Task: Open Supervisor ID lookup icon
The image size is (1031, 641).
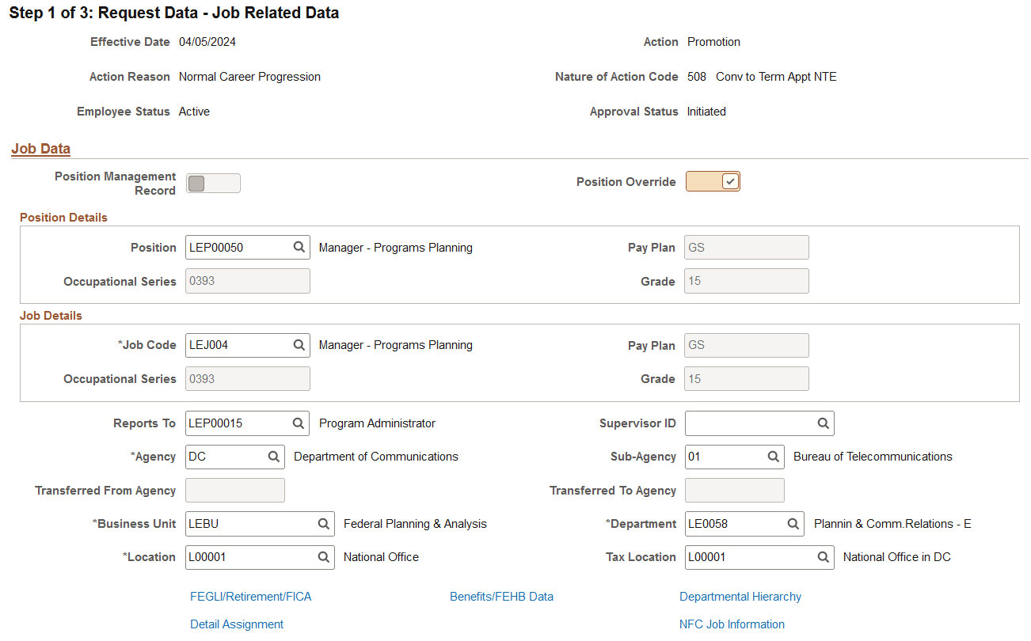Action: tap(824, 423)
